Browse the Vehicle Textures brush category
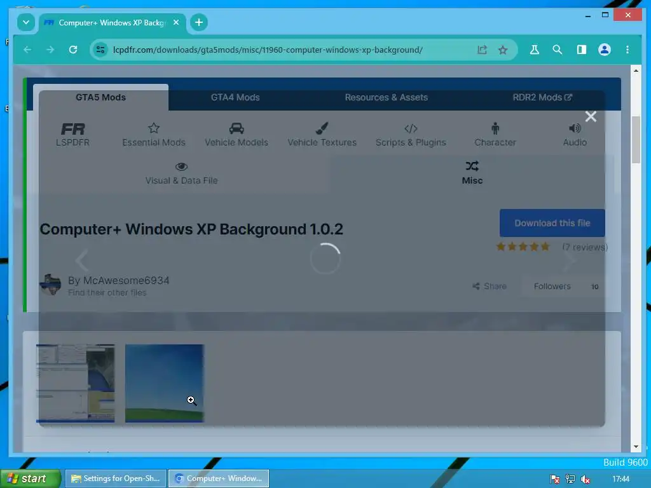Screen dimensions: 651x488 (x=322, y=135)
